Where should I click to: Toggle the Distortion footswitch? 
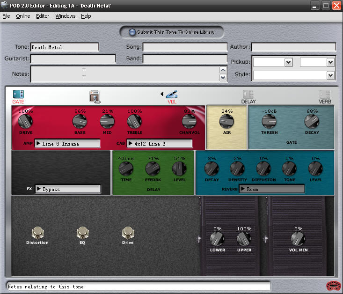37,233
